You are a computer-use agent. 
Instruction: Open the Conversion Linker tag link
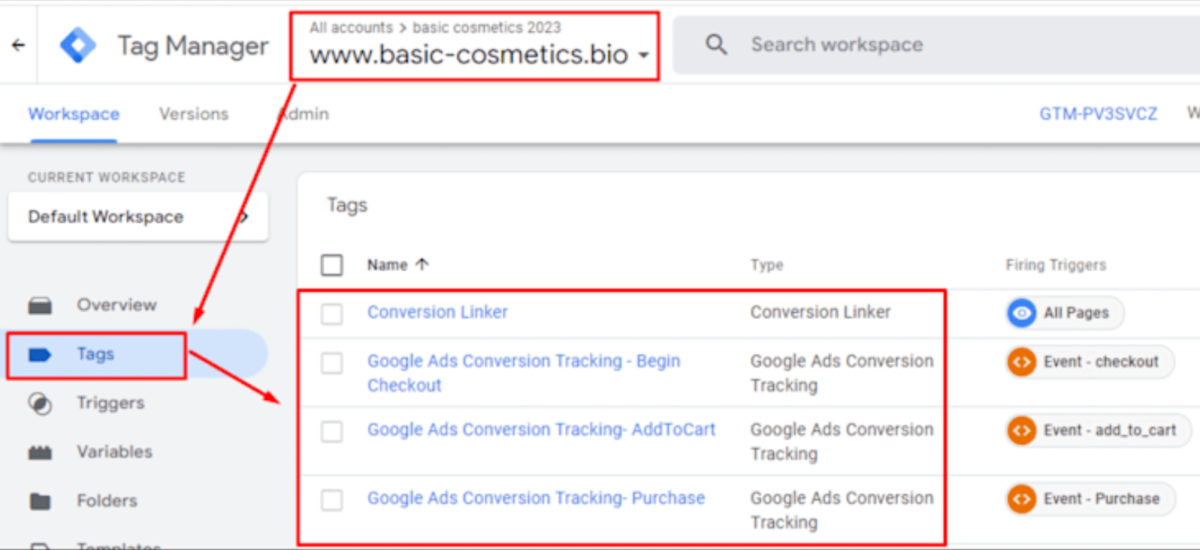coord(437,312)
